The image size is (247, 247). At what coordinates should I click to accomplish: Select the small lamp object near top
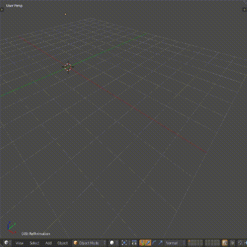click(65, 14)
